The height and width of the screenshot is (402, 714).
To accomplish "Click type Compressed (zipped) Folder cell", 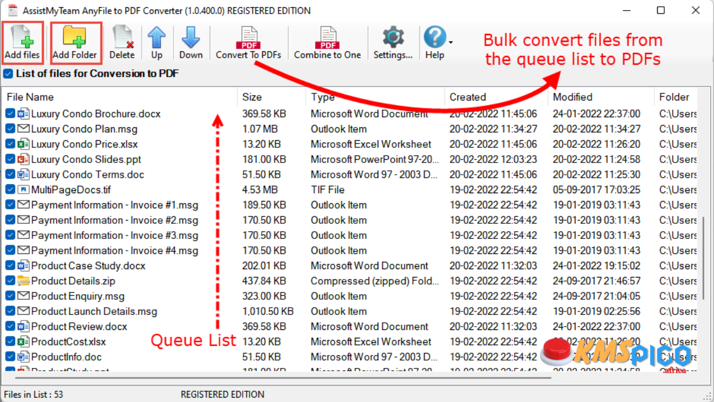I will click(x=375, y=281).
